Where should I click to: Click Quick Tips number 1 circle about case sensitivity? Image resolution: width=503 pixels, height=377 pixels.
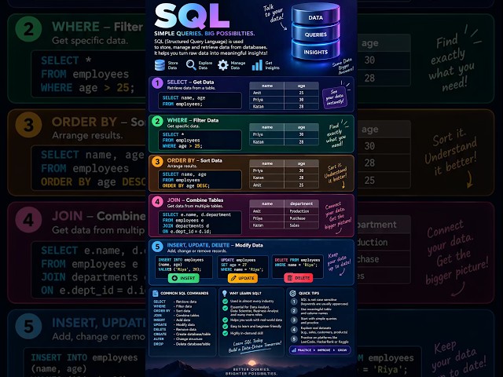pos(294,302)
